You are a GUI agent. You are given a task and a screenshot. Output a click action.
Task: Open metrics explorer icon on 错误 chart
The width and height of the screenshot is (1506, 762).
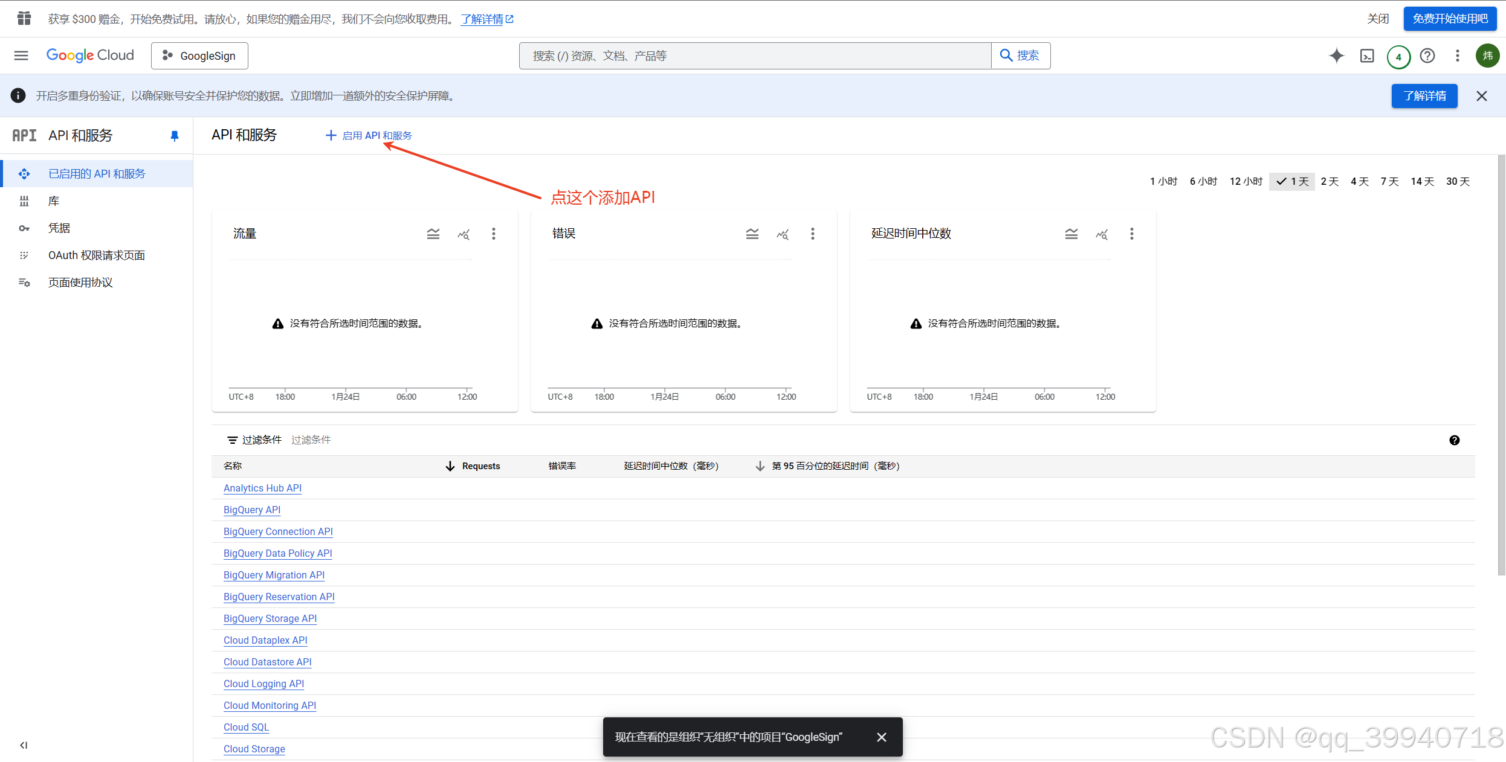(783, 234)
